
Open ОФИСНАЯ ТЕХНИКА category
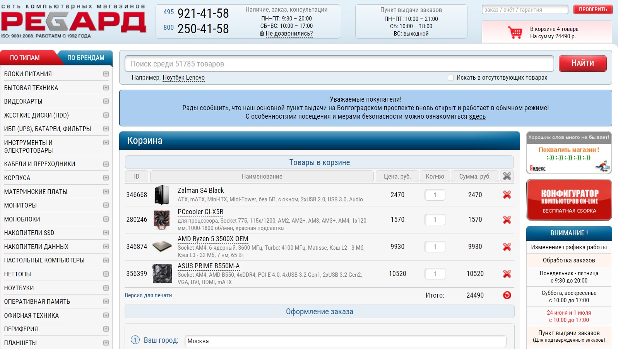(31, 315)
